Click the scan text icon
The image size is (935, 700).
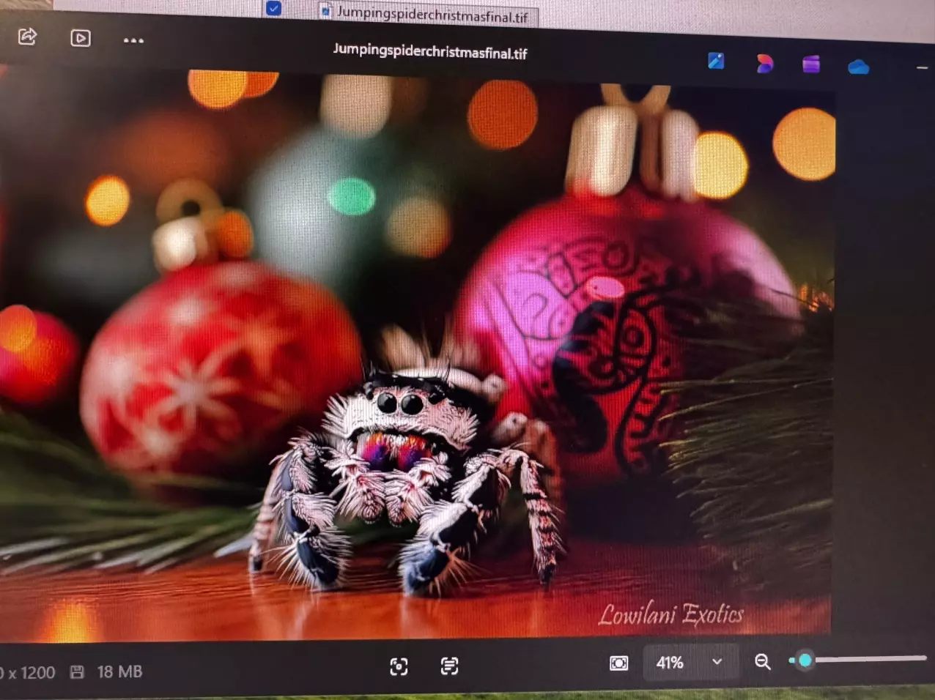coord(449,666)
